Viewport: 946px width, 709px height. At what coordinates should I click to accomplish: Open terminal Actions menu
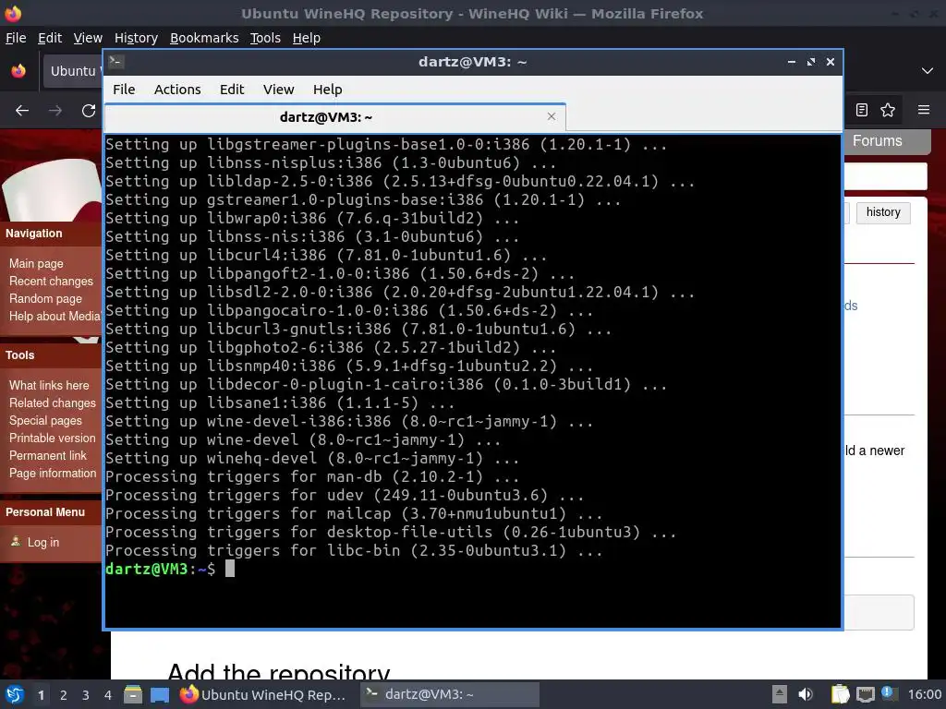(177, 90)
